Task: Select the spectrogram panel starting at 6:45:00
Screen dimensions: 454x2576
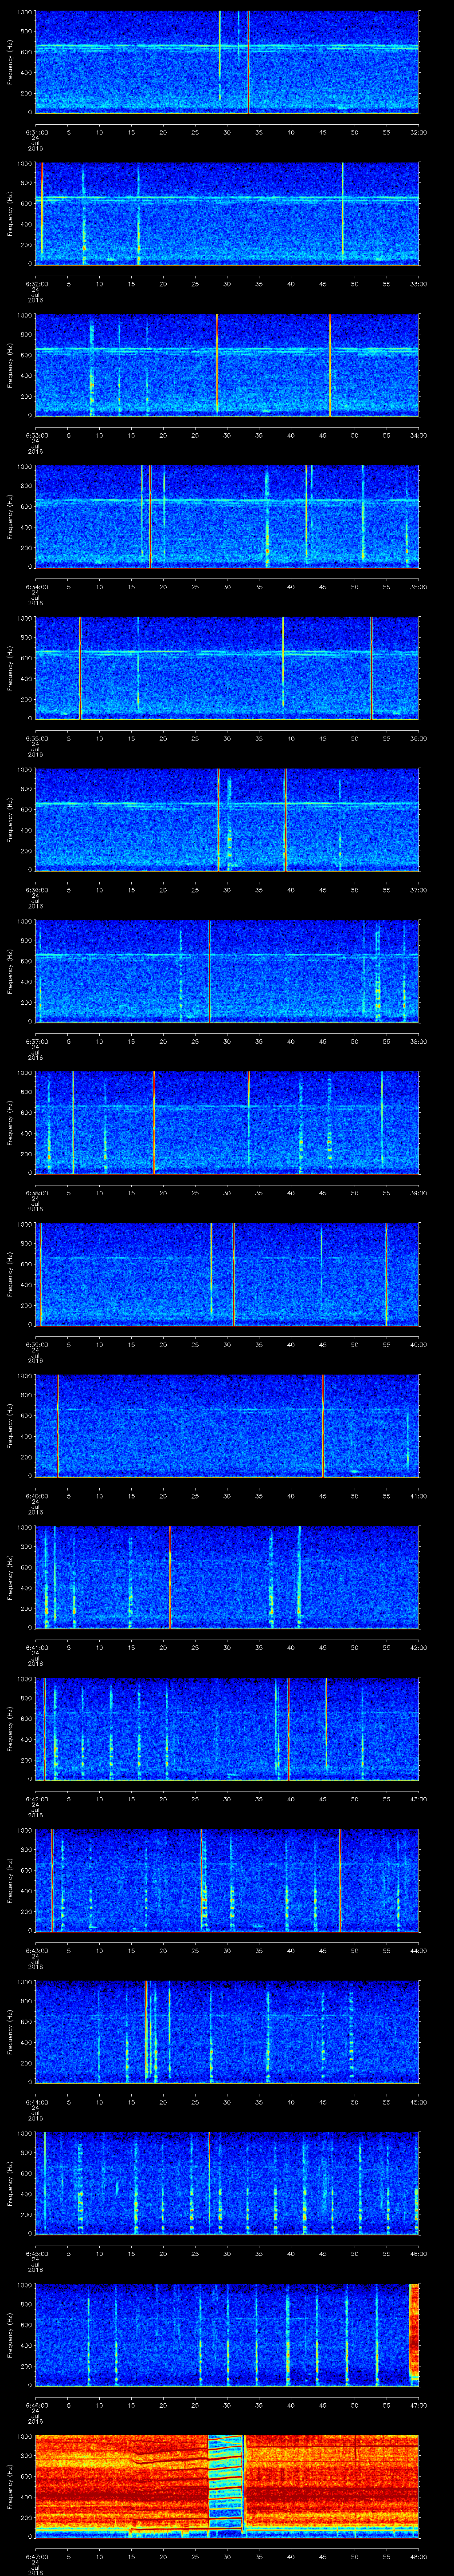Action: point(227,2183)
